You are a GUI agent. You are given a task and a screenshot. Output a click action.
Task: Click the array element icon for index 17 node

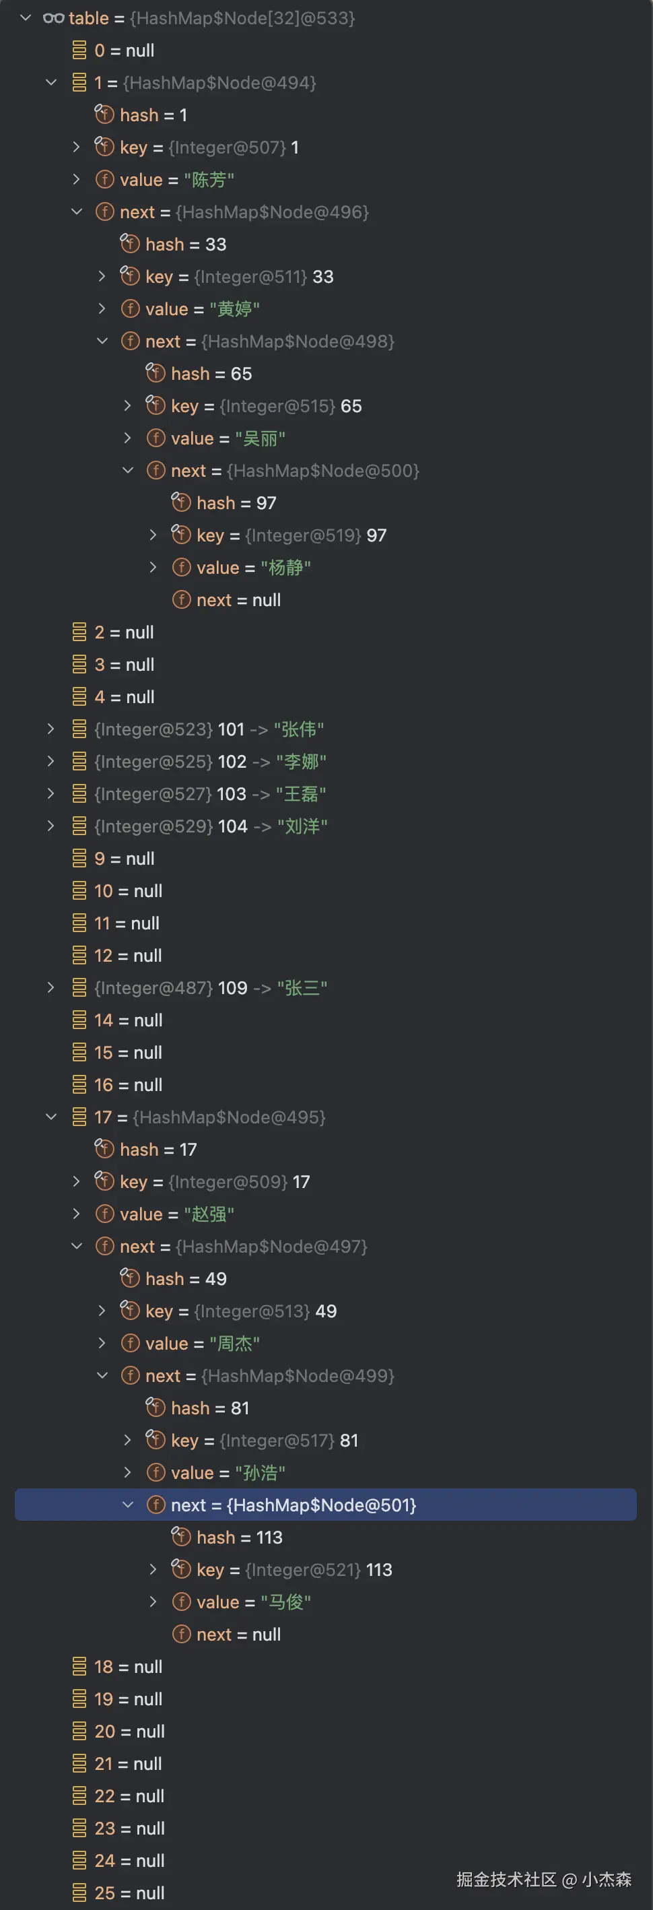(79, 1117)
